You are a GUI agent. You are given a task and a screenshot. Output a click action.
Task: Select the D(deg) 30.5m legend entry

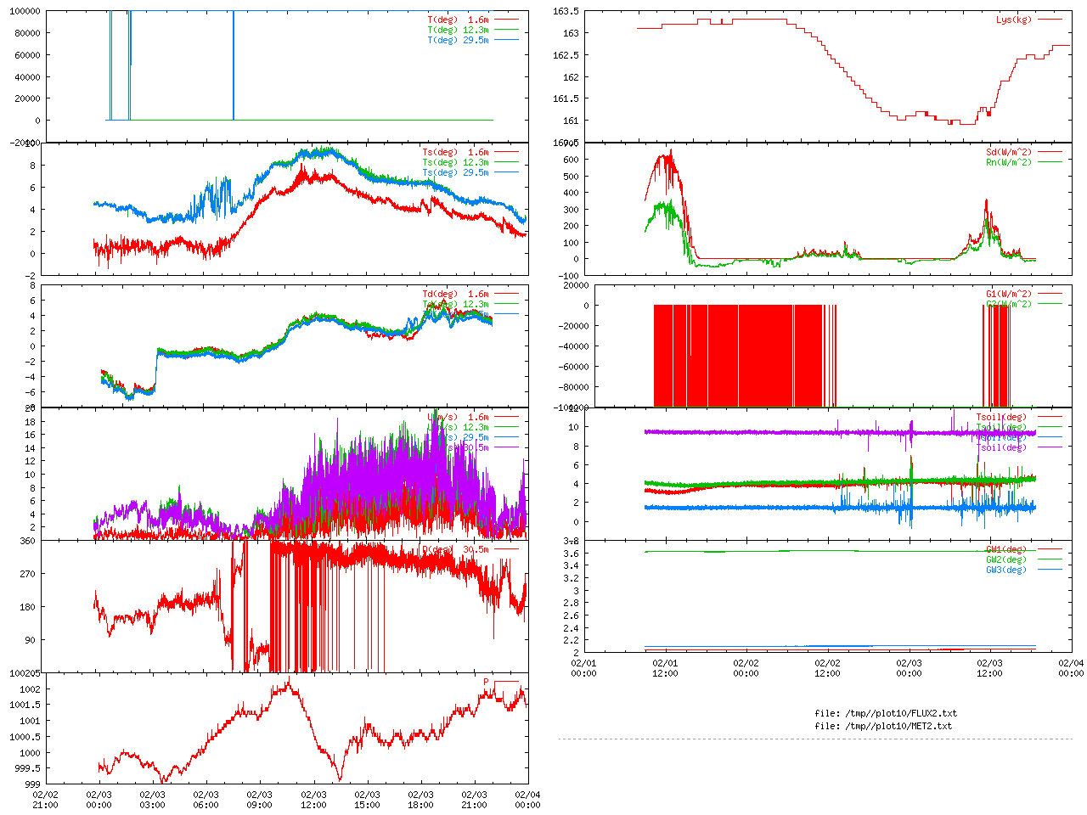tap(456, 549)
